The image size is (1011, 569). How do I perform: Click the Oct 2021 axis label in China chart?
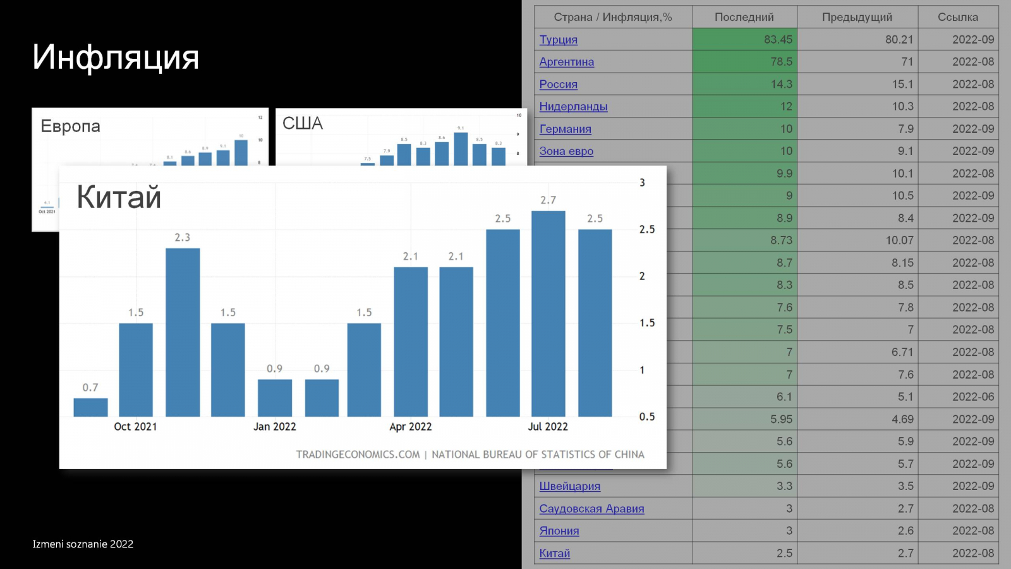tap(135, 427)
